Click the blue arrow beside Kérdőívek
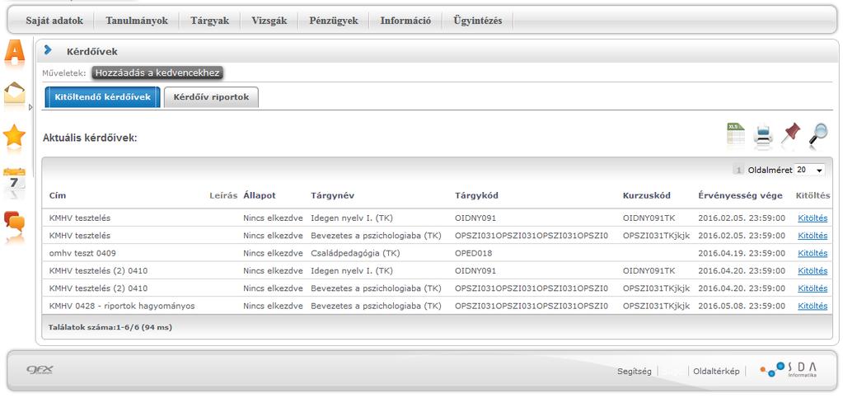 tap(48, 50)
